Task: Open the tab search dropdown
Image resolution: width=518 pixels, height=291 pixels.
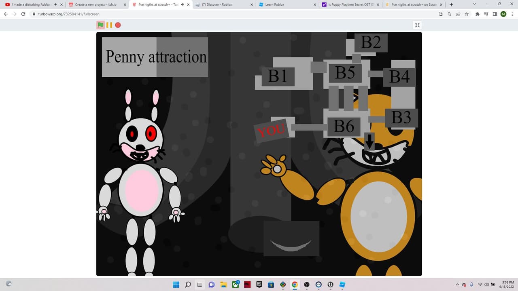Action: [x=474, y=4]
